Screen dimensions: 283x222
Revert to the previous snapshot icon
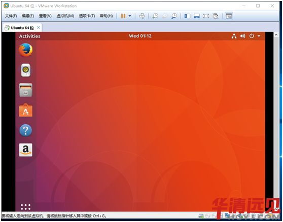coord(165,16)
